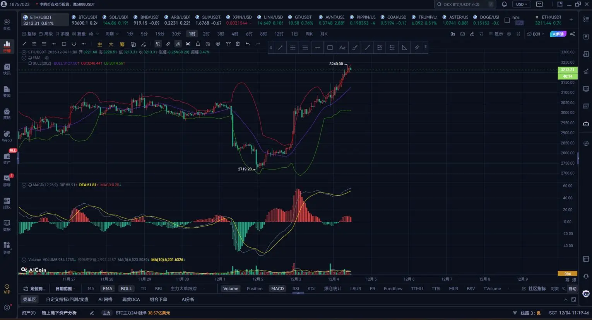Share the chart using the share icon
The height and width of the screenshot is (320, 592).
coord(572,34)
